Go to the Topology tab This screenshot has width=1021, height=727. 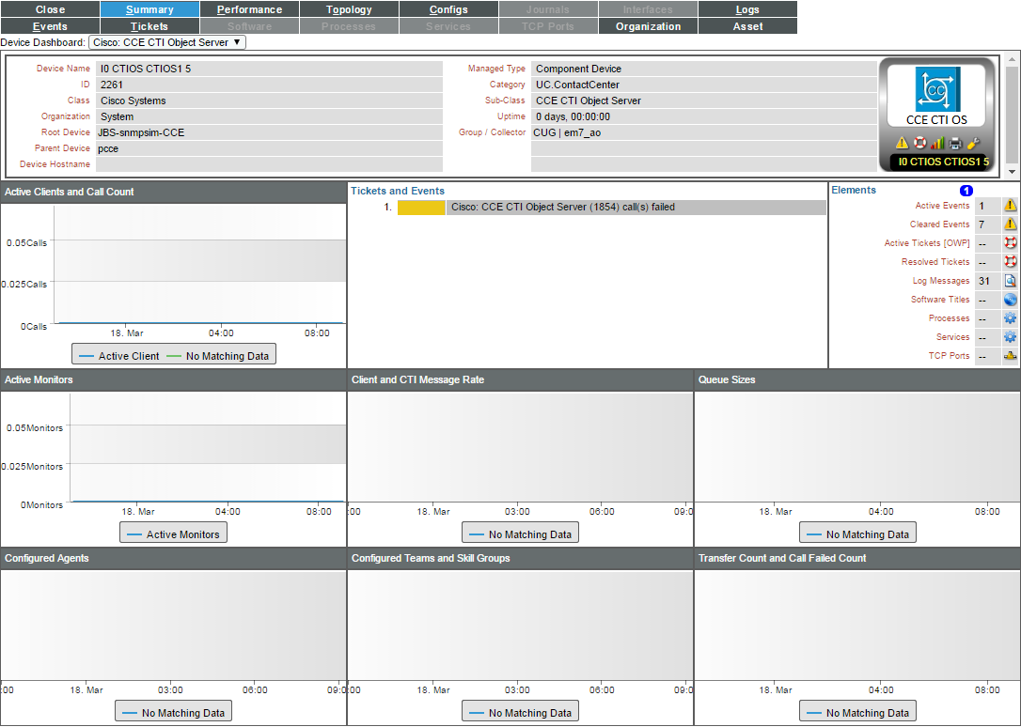349,9
